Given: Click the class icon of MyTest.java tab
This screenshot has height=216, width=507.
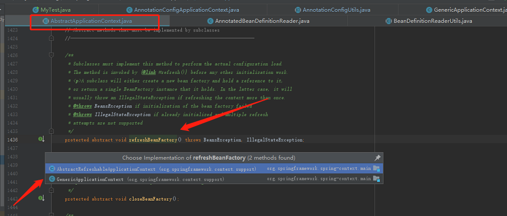Looking at the screenshot, I should pos(36,10).
